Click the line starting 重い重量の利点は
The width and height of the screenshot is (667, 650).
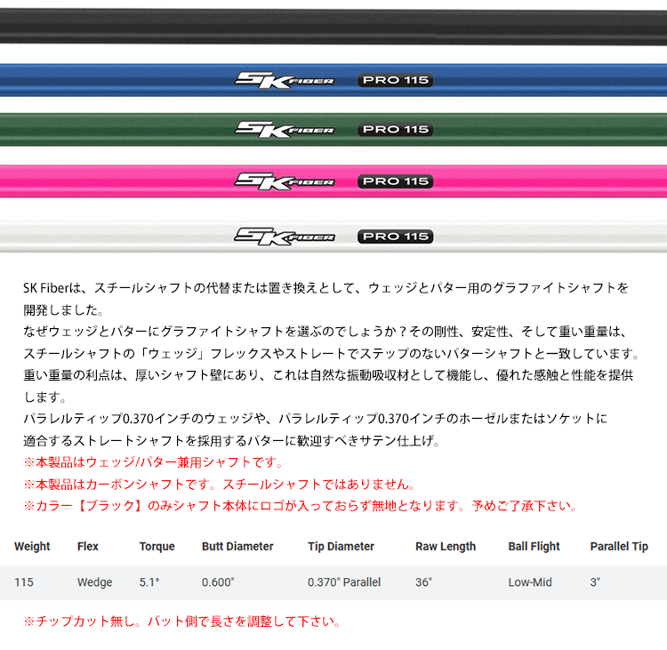pos(328,375)
